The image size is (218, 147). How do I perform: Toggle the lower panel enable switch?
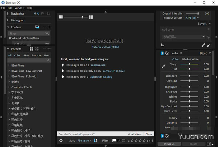162,136
